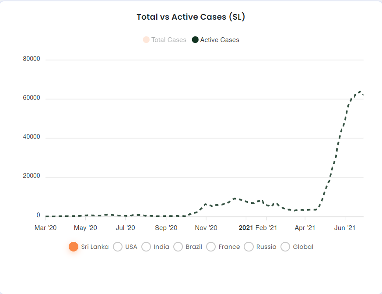Pick the Russia radio option
Screen dimensions: 382x294
tap(249, 247)
